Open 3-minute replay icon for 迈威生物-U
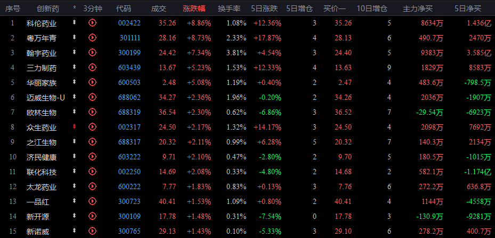Screen dimensions: 495x238 tap(92, 97)
